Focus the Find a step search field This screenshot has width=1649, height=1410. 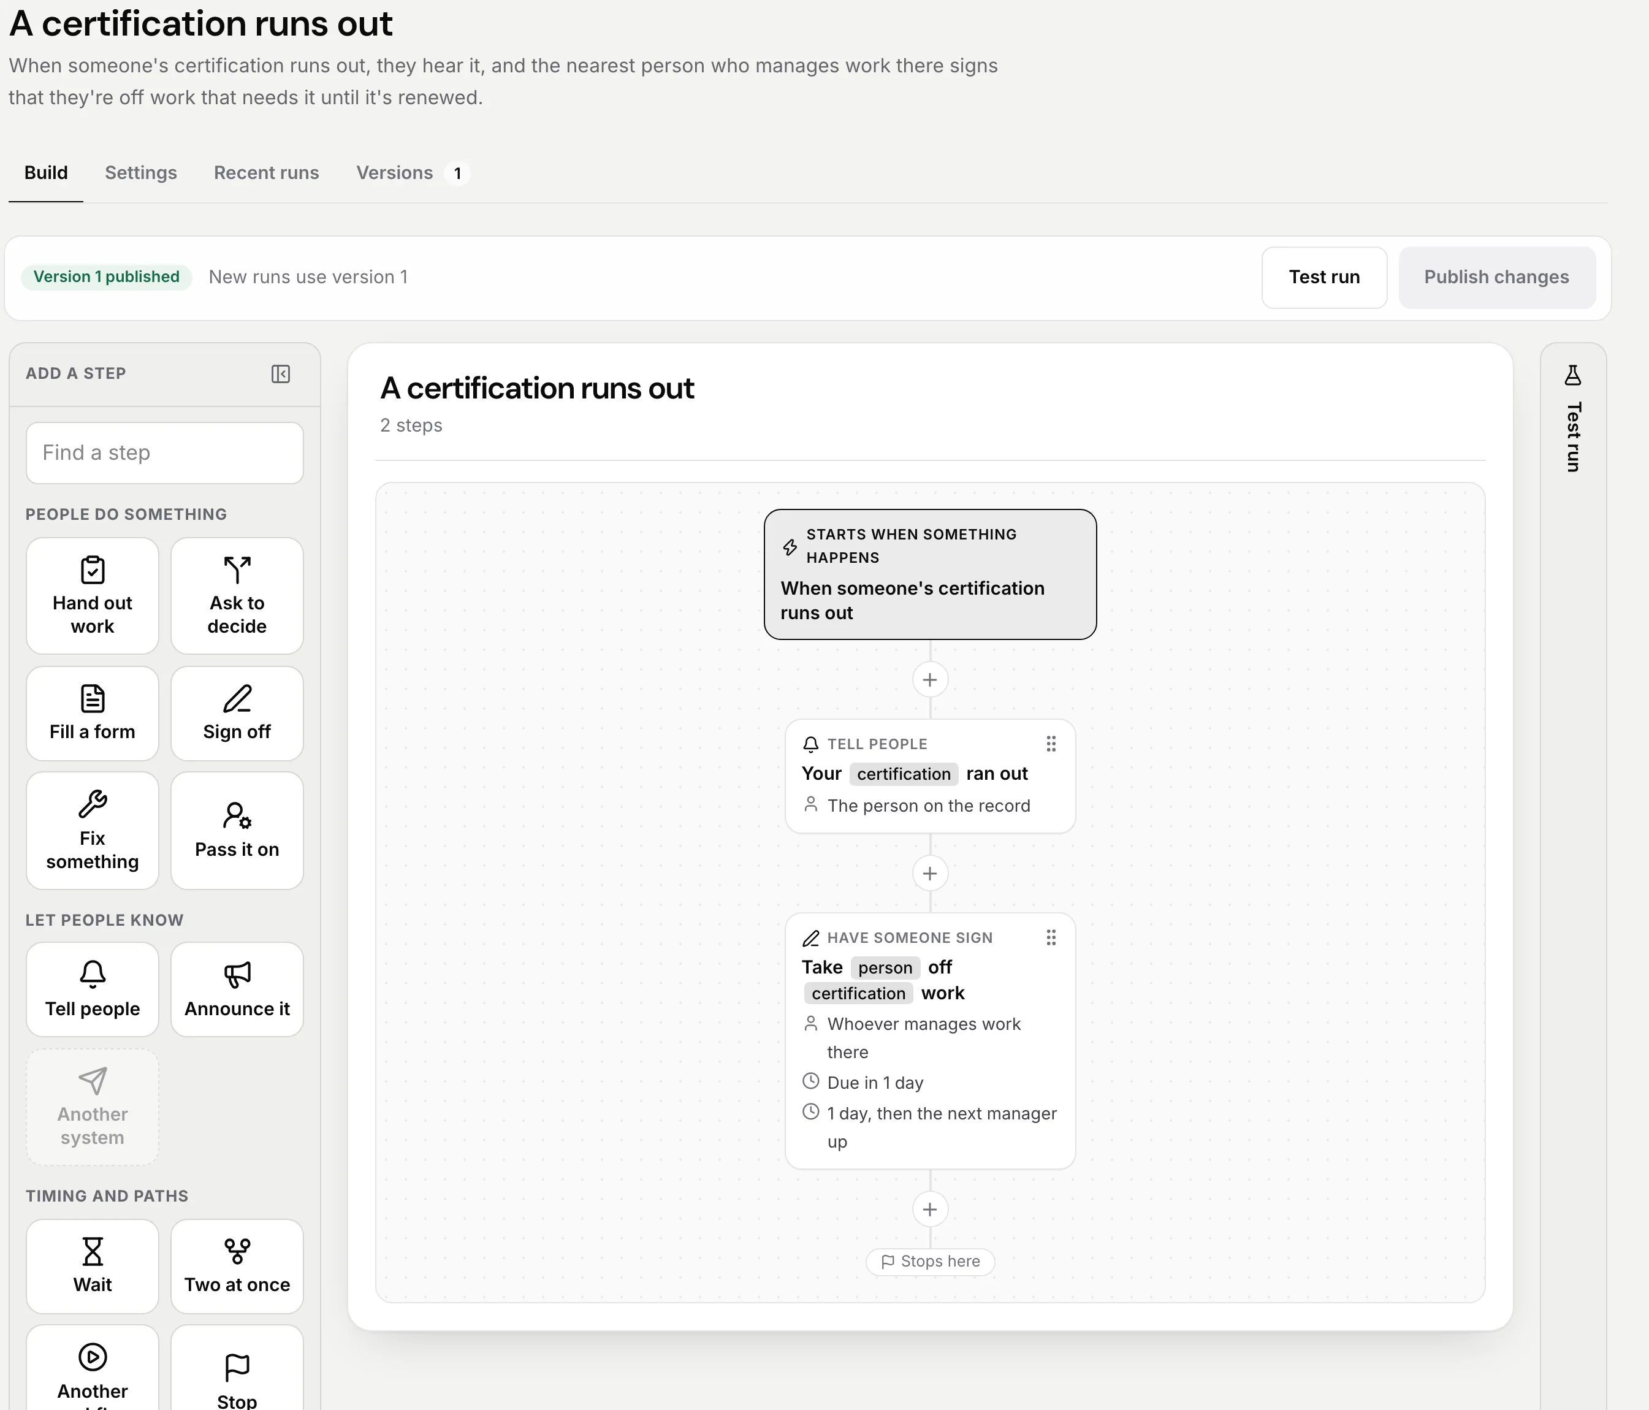pos(165,453)
